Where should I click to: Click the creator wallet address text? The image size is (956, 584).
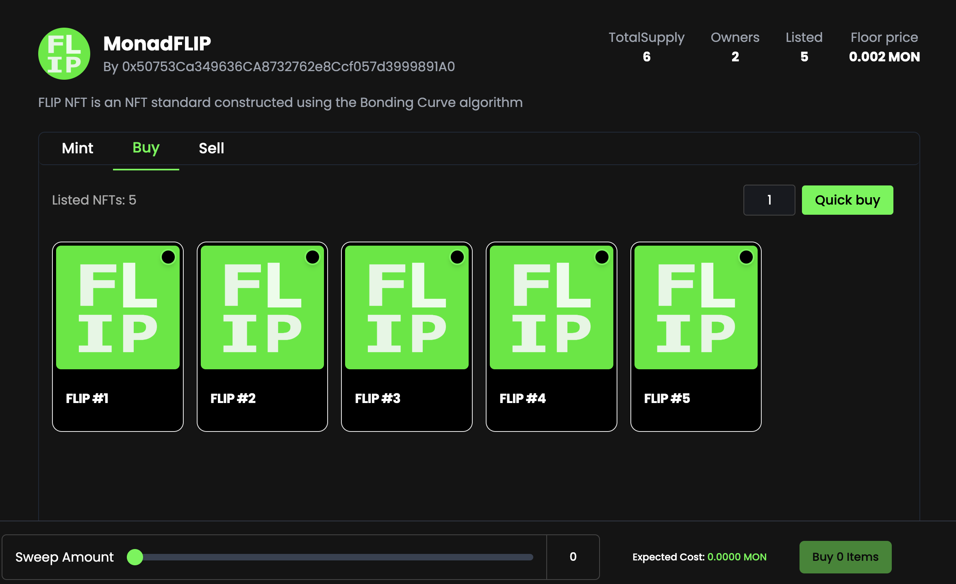click(288, 66)
